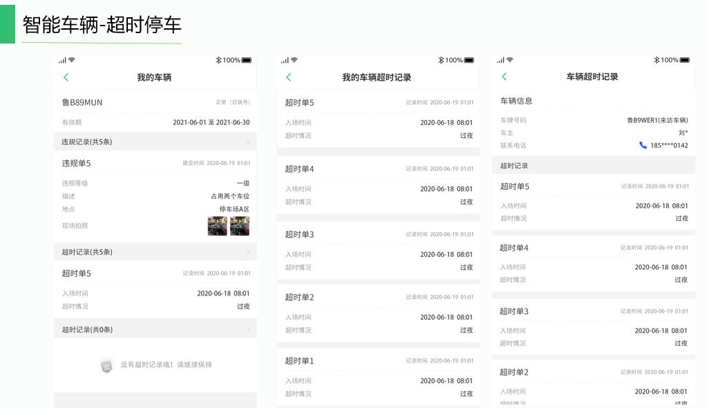The height and width of the screenshot is (408, 707).
Task: Call the number 185****0142
Action: point(668,145)
